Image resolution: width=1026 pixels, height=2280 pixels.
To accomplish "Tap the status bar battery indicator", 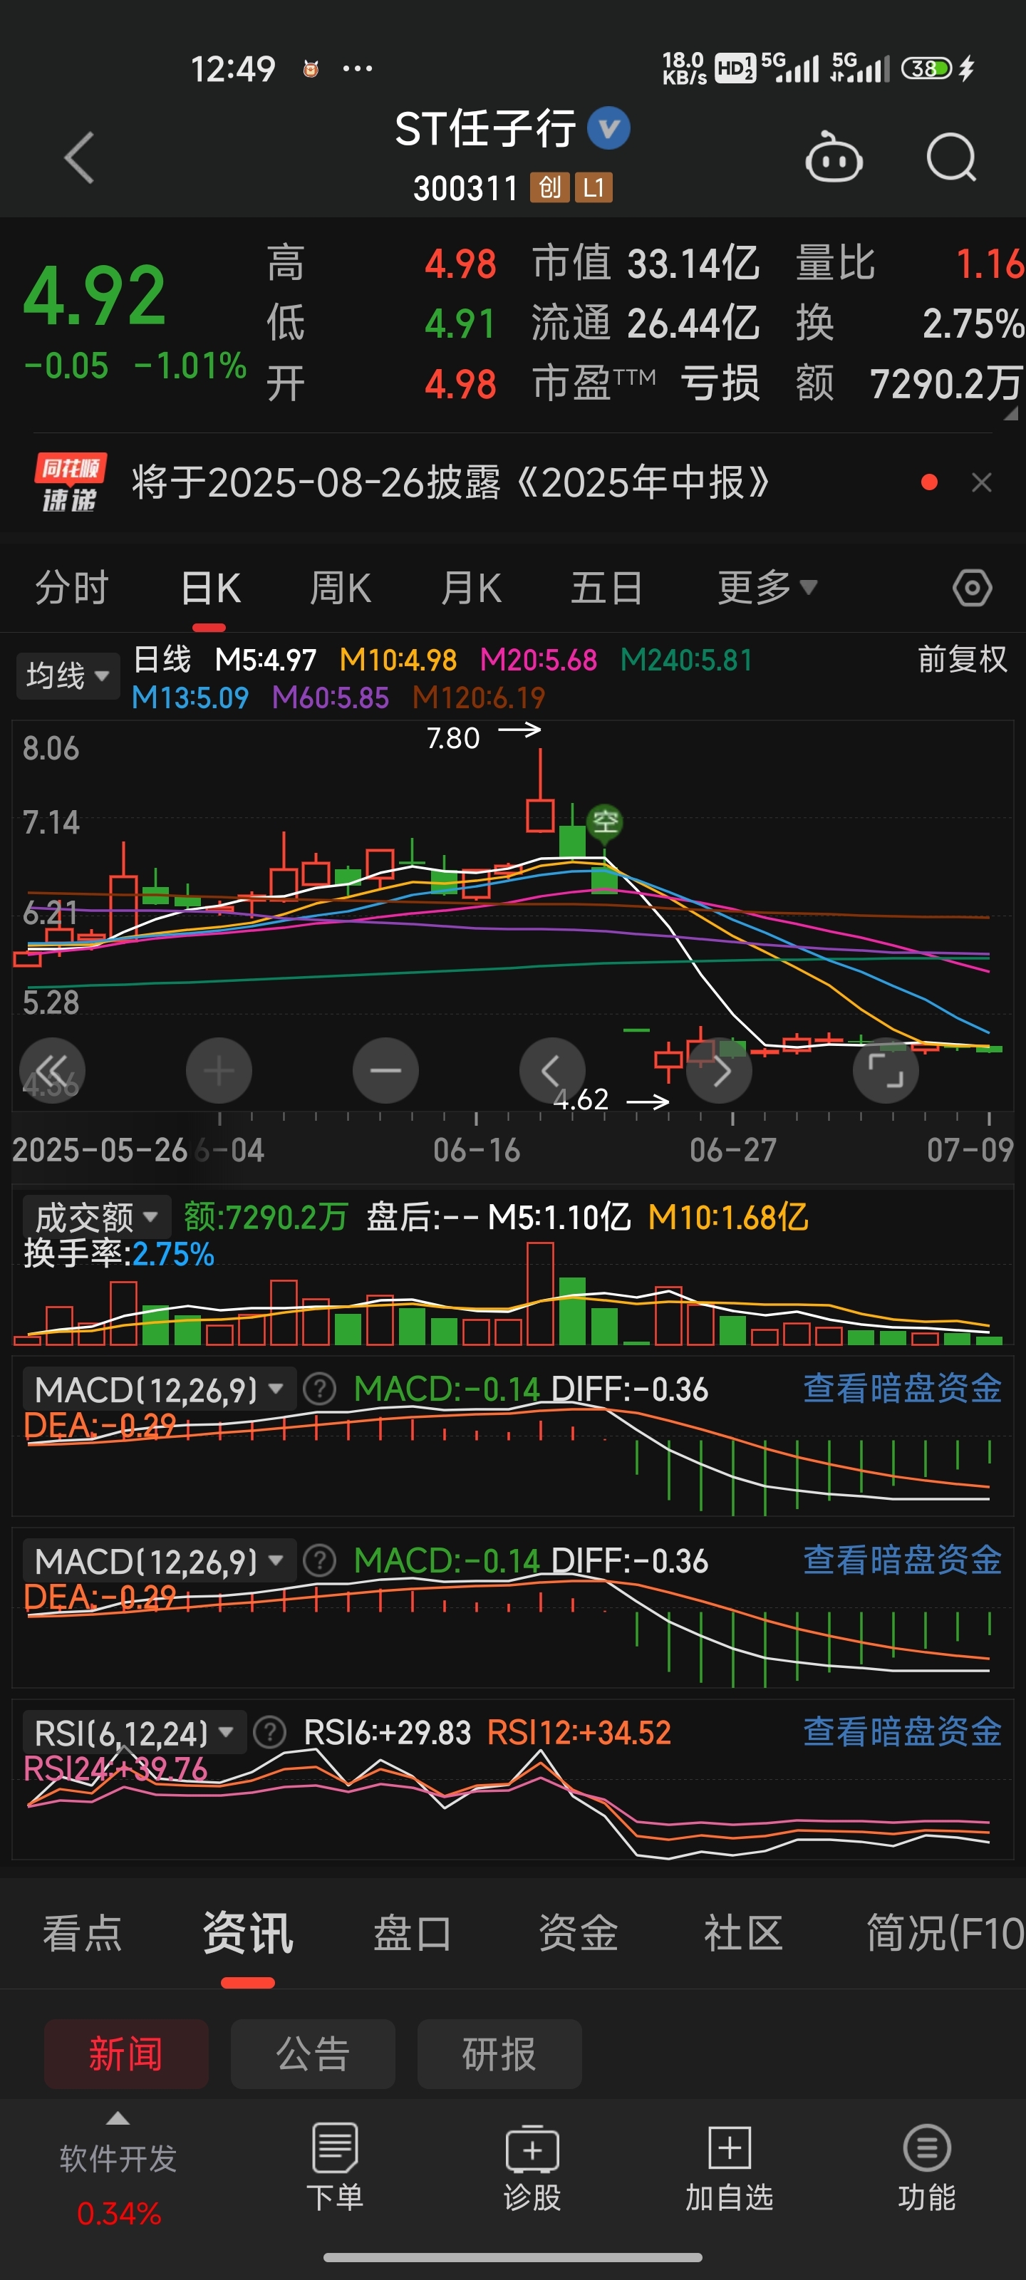I will click(x=926, y=68).
